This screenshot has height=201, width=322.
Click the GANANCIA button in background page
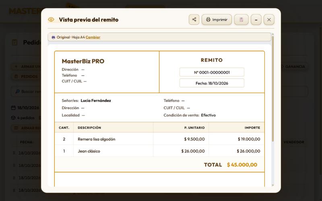294,67
